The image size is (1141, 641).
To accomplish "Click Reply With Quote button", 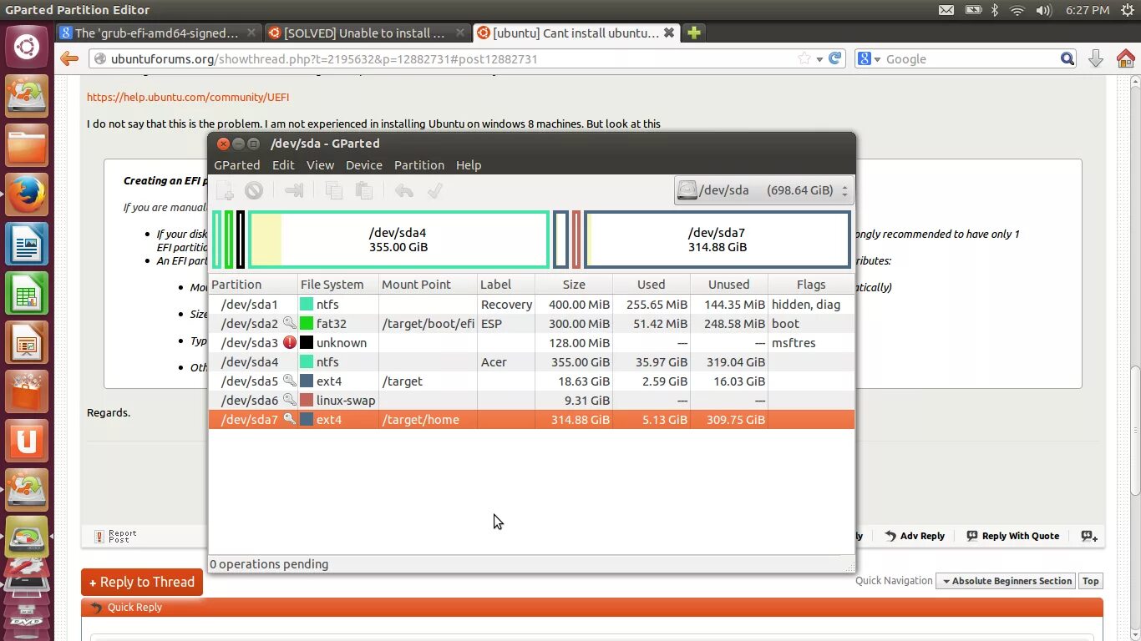I will tap(1012, 536).
